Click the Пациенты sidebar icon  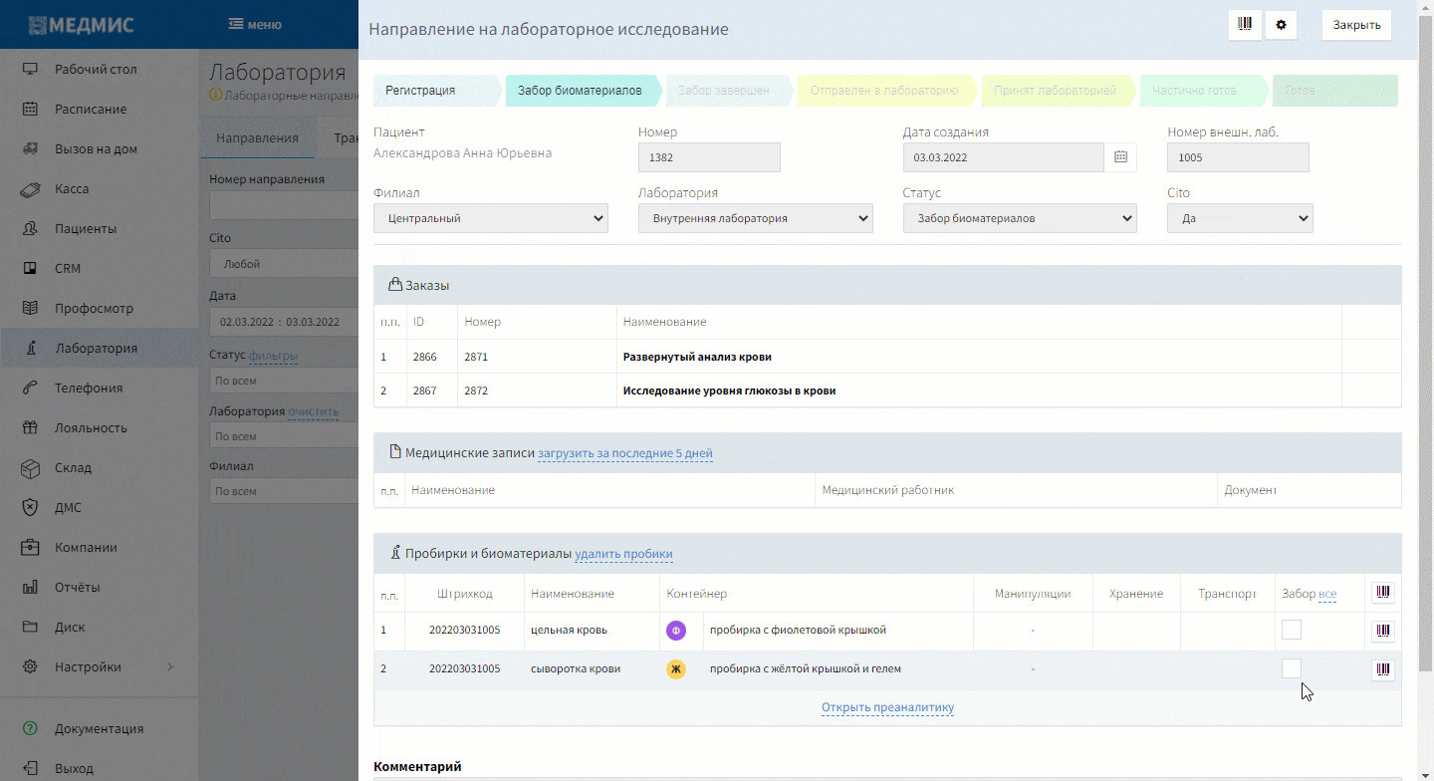30,229
